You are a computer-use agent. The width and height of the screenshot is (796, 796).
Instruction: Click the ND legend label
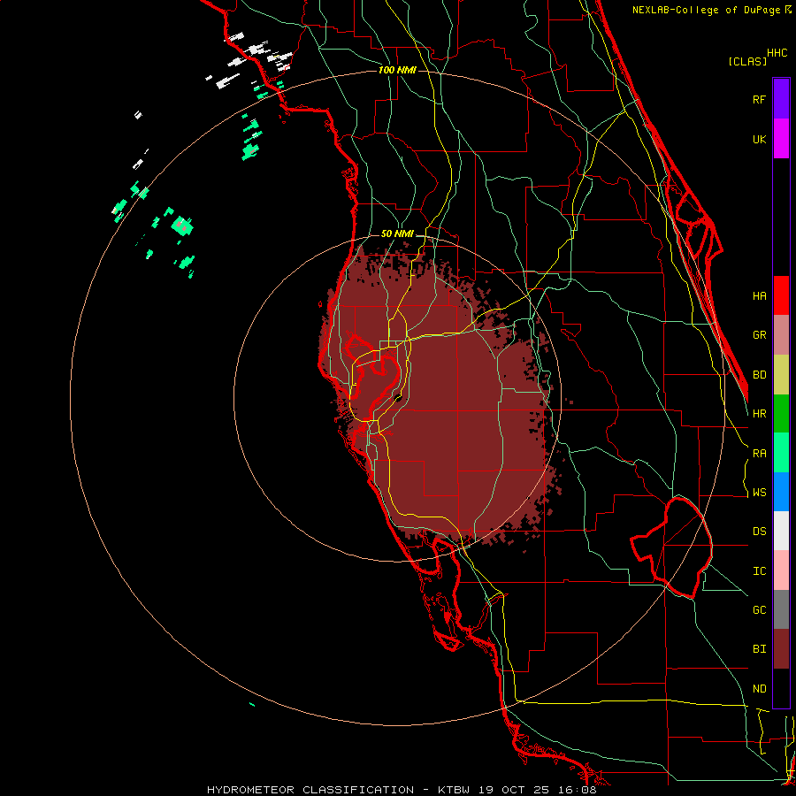point(759,688)
